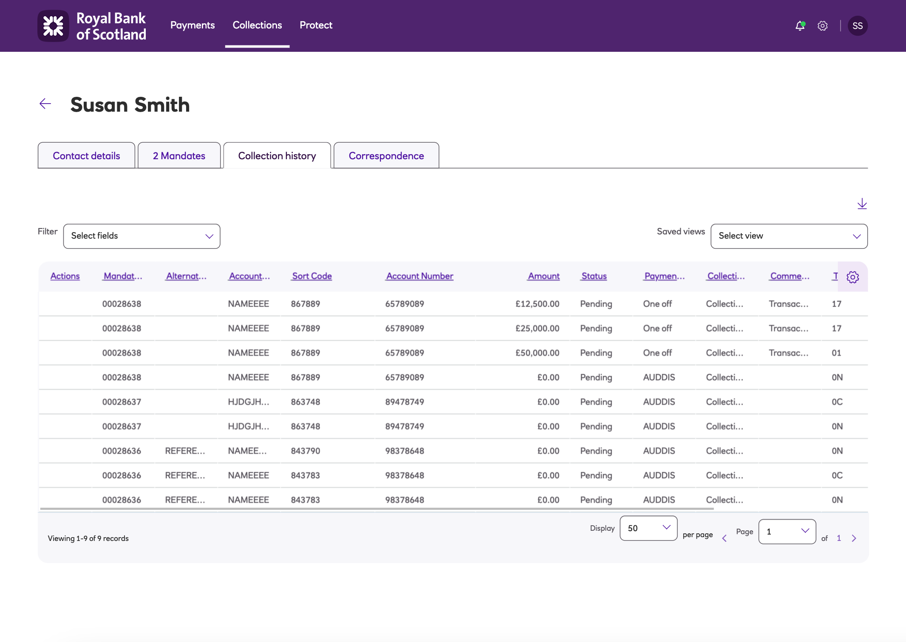This screenshot has height=642, width=906.
Task: Sort by Actions column
Action: click(65, 276)
